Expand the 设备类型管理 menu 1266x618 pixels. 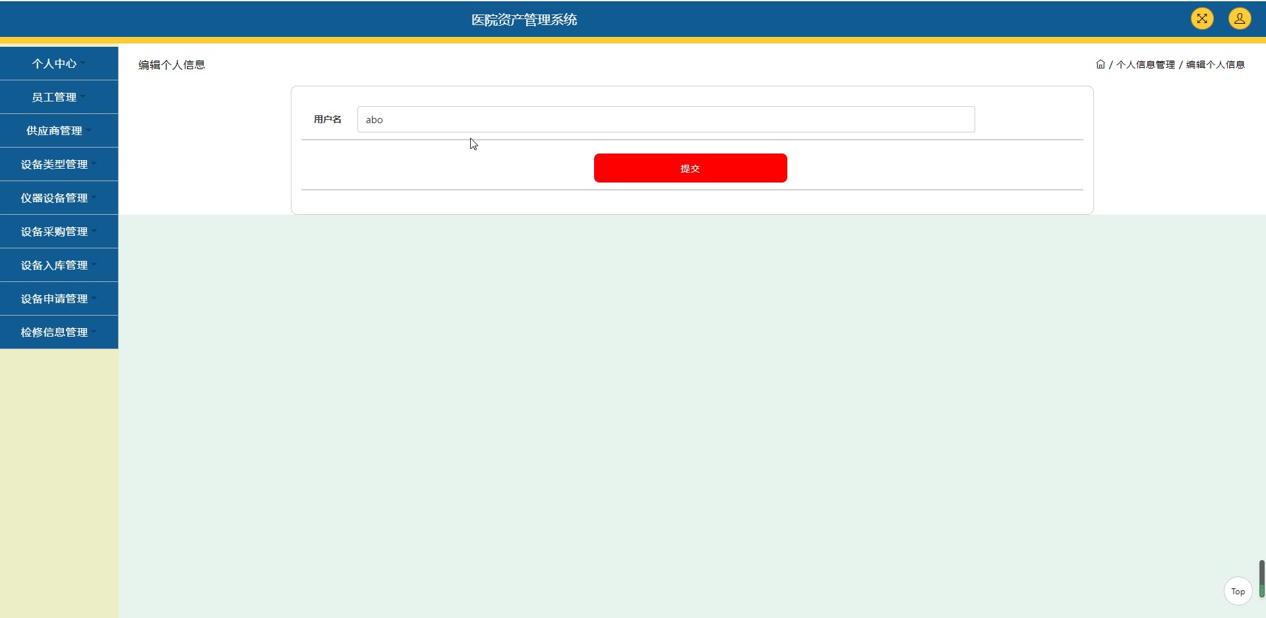click(59, 164)
